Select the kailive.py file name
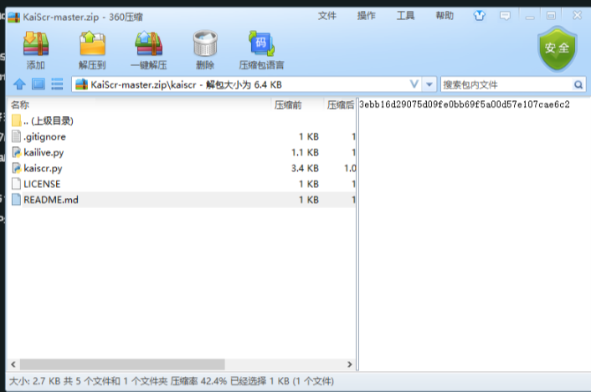The width and height of the screenshot is (591, 392). pos(44,153)
